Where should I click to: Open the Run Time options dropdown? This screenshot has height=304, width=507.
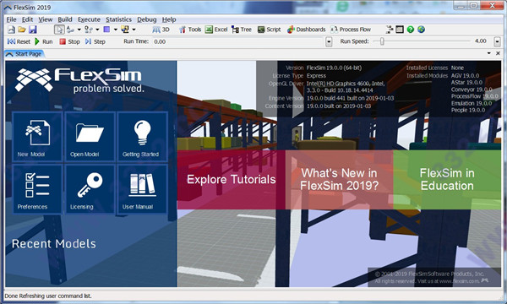coord(329,41)
